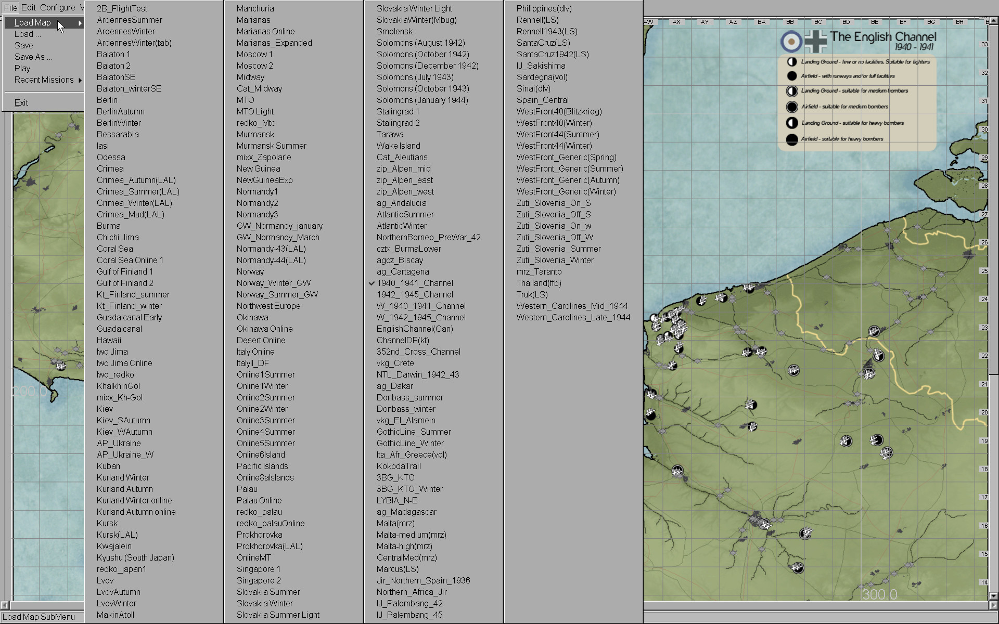Pick the W_1940_1941_Channel map option
This screenshot has width=999, height=624.
[421, 306]
